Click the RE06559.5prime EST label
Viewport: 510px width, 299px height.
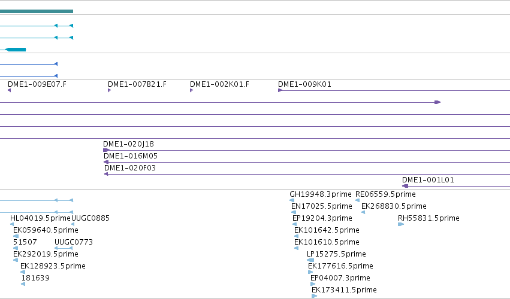pyautogui.click(x=385, y=194)
